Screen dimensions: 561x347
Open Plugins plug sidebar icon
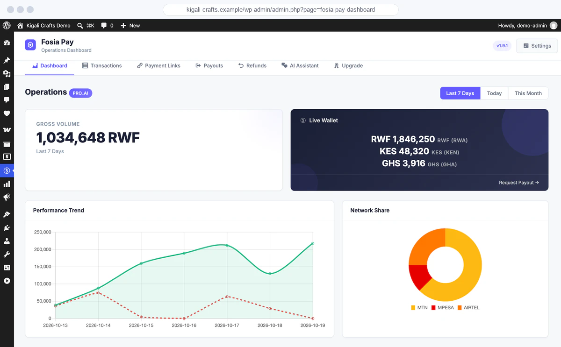coord(7,228)
